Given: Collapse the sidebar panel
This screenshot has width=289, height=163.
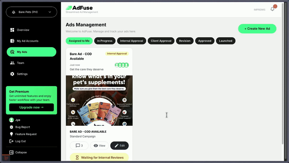Looking at the screenshot, I should pyautogui.click(x=12, y=153).
